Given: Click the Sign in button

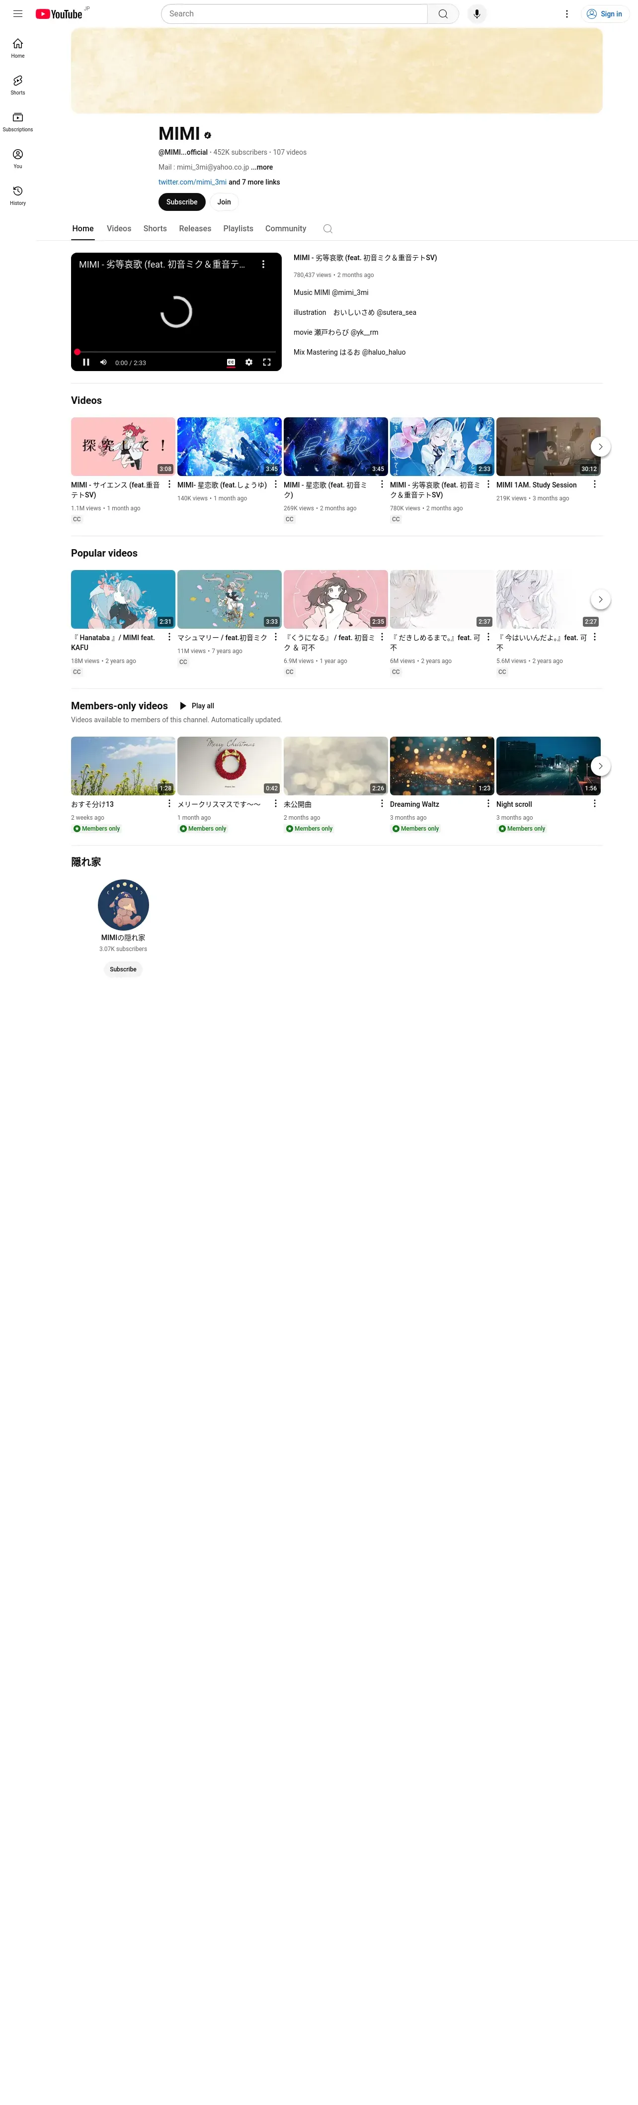Looking at the screenshot, I should point(605,14).
